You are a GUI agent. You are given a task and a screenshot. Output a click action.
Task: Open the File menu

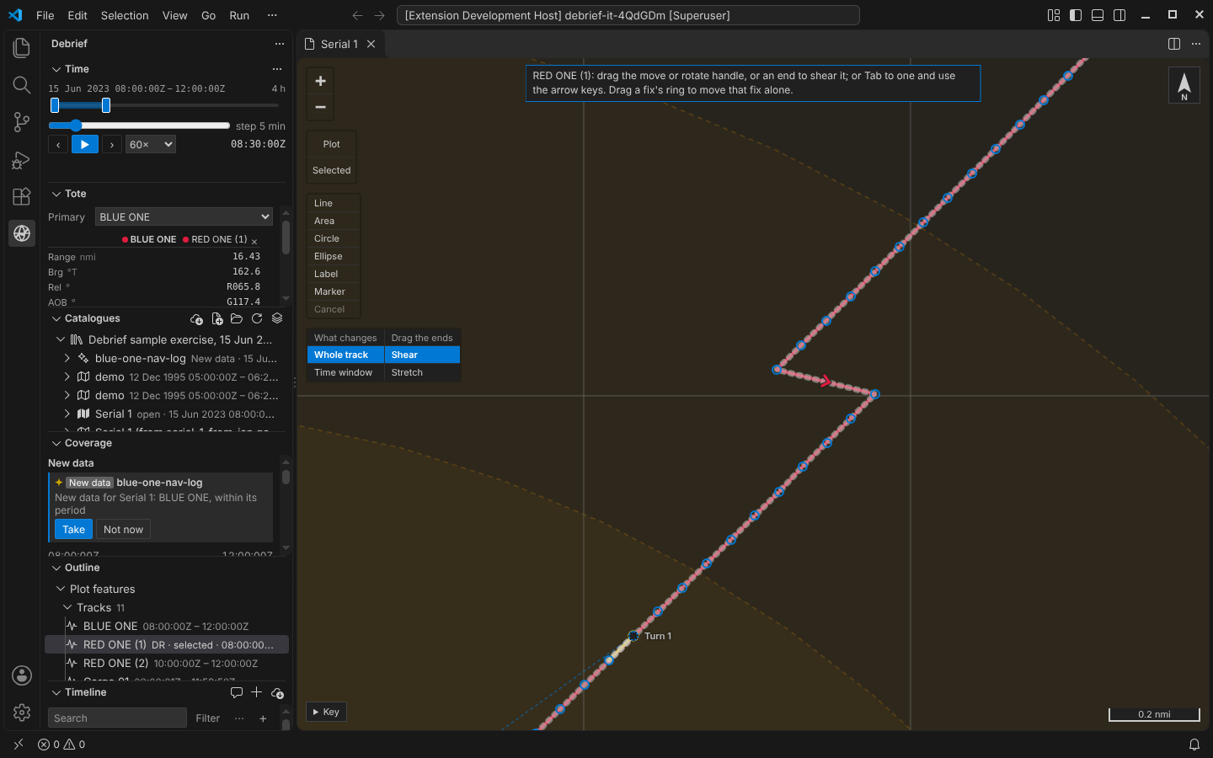pos(45,15)
